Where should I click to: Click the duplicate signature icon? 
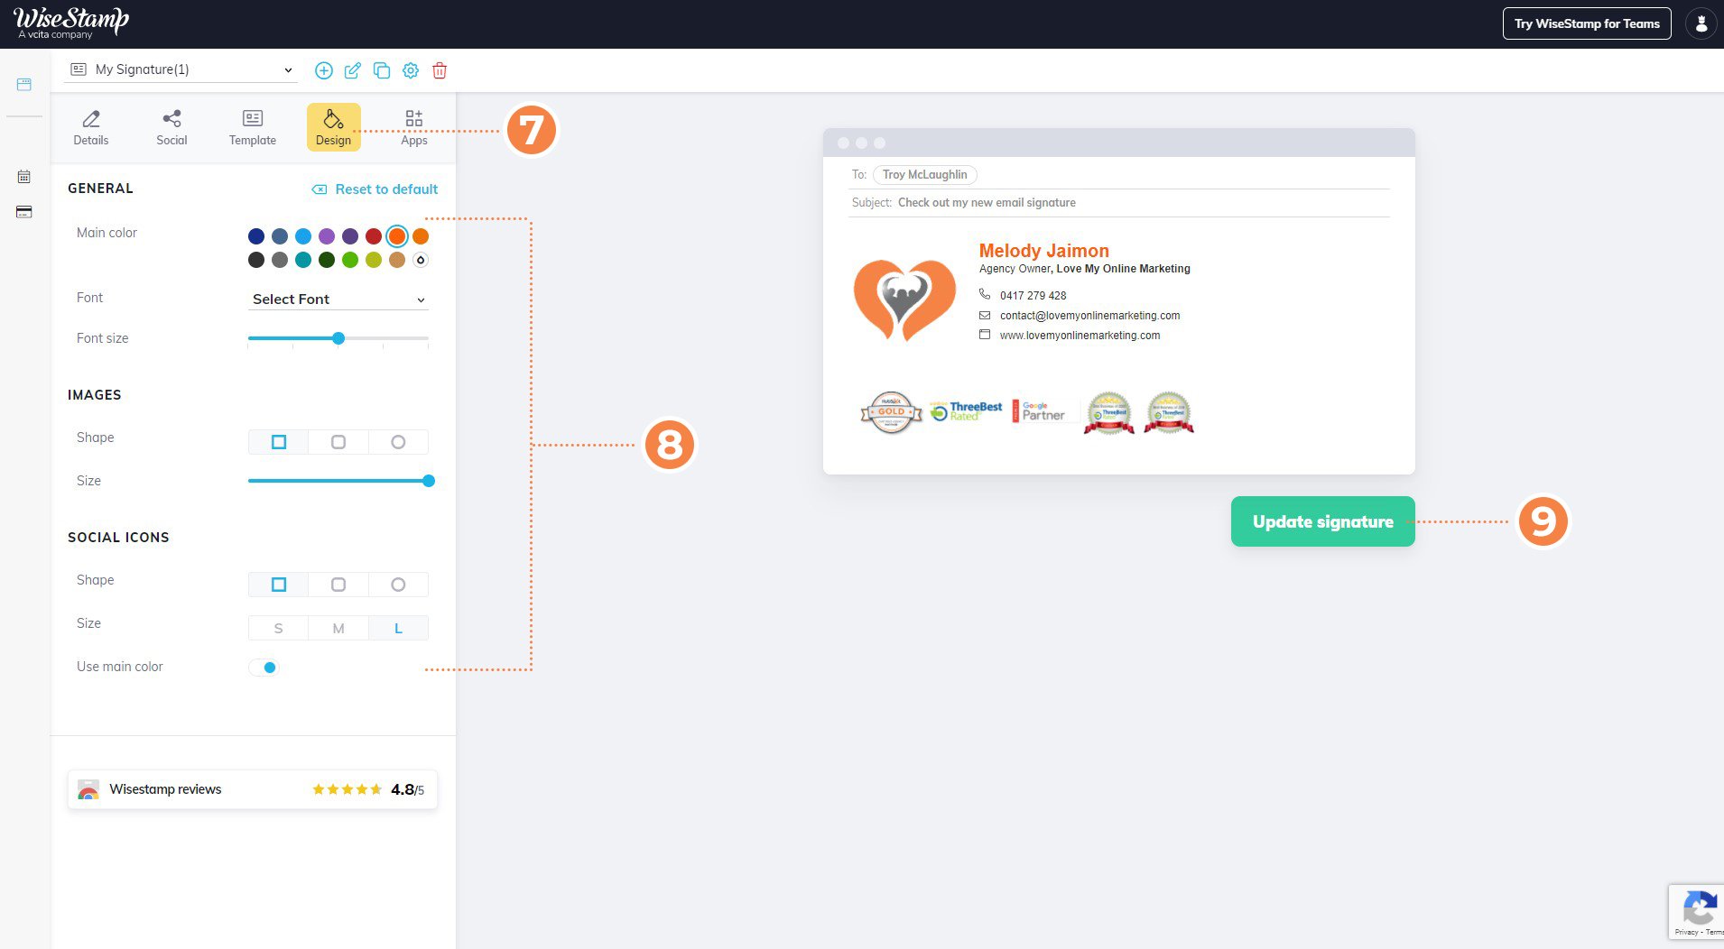click(x=382, y=70)
